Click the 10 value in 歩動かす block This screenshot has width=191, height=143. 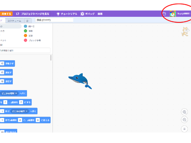pyautogui.click(x=2, y=64)
